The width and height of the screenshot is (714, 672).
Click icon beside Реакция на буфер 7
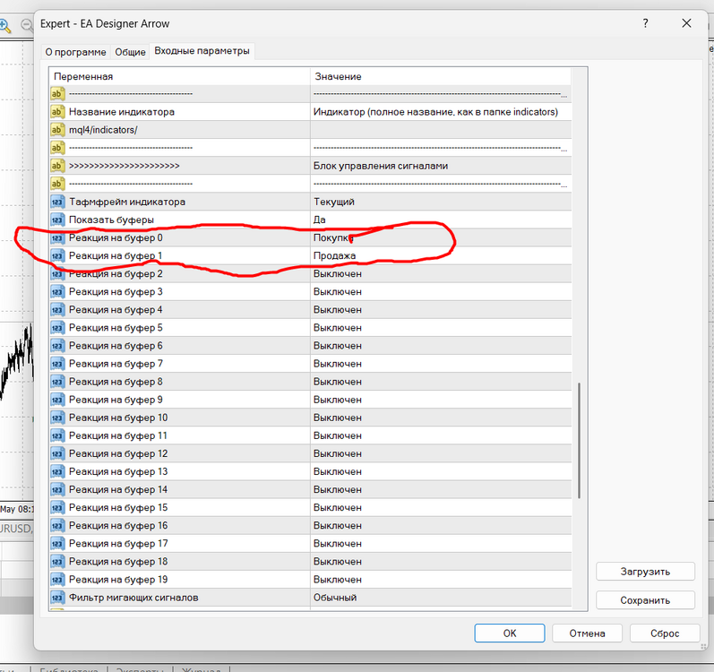[57, 364]
